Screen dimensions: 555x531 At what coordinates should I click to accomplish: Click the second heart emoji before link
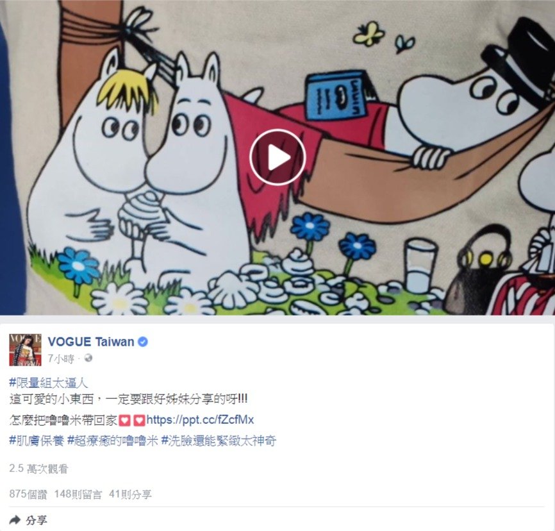pyautogui.click(x=139, y=421)
